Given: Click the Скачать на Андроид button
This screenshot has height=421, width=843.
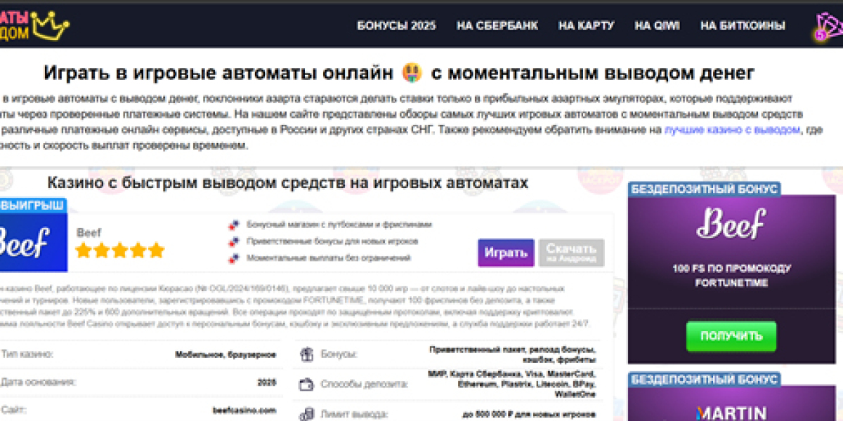Looking at the screenshot, I should coord(571,253).
